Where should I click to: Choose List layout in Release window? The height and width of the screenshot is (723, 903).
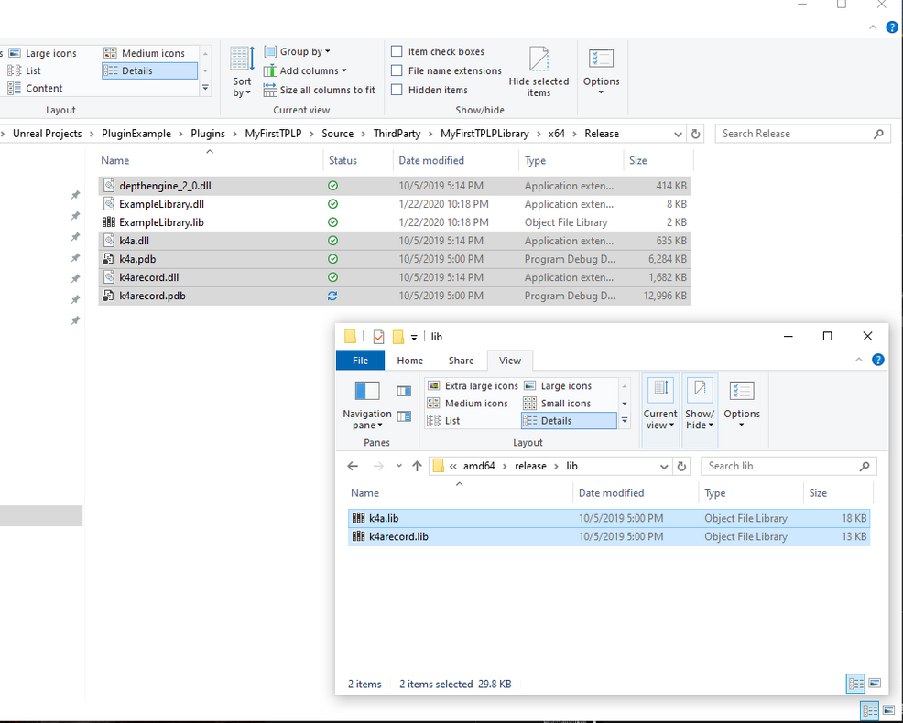click(x=24, y=70)
